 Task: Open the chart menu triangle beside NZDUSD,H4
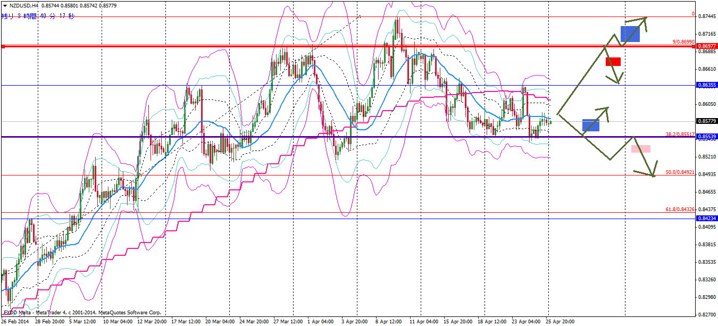coord(5,5)
